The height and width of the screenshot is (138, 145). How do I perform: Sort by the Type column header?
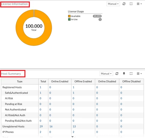20,81
